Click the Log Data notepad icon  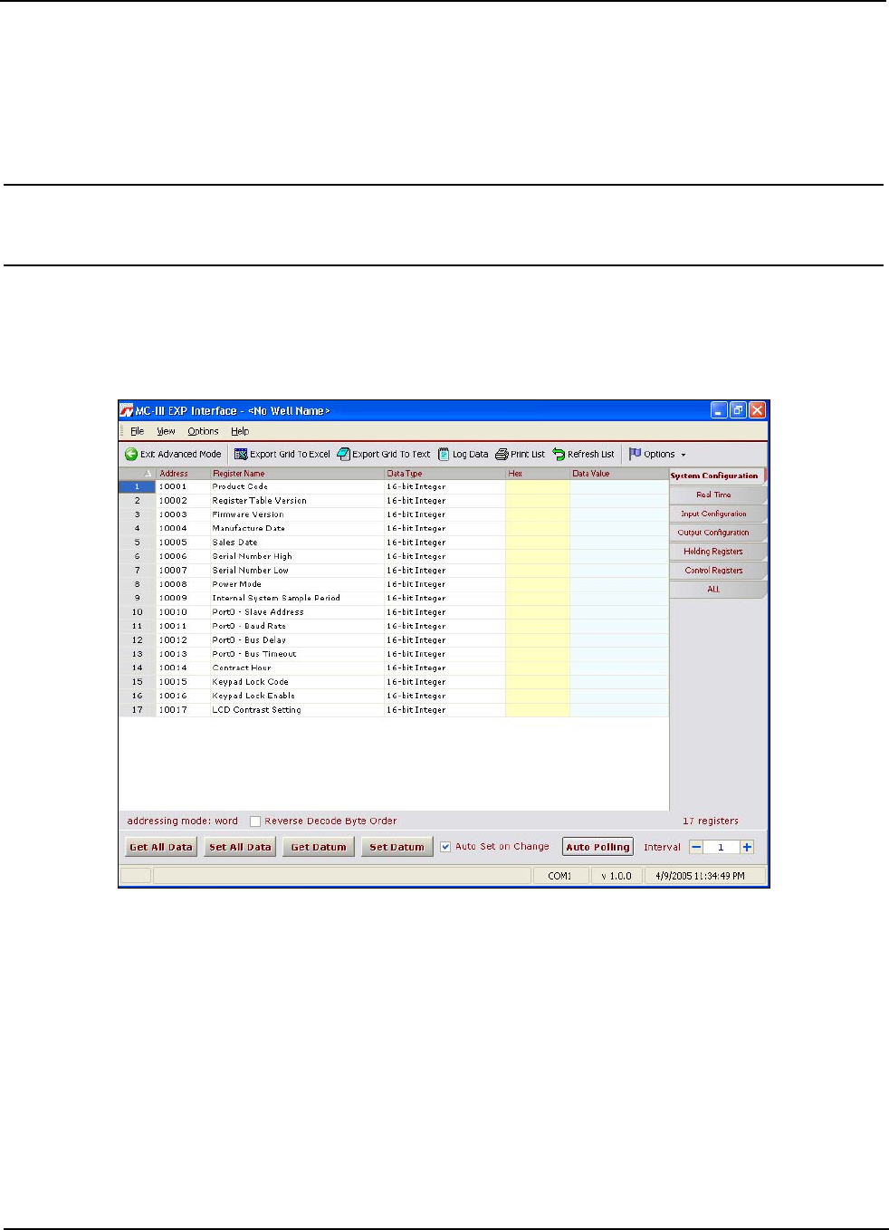444,455
